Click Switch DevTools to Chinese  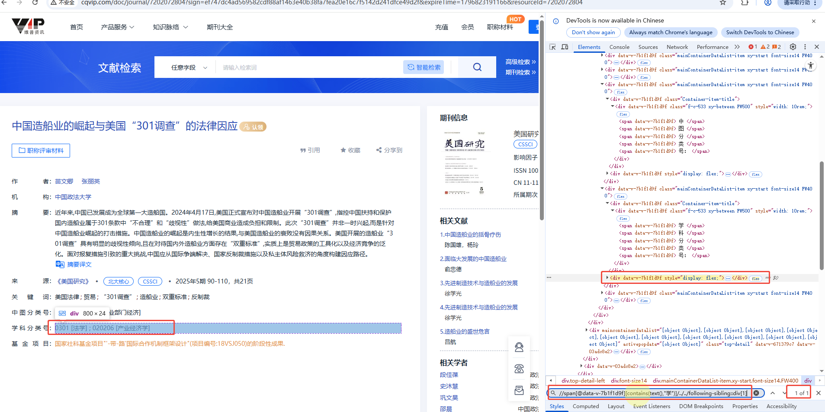pos(760,32)
